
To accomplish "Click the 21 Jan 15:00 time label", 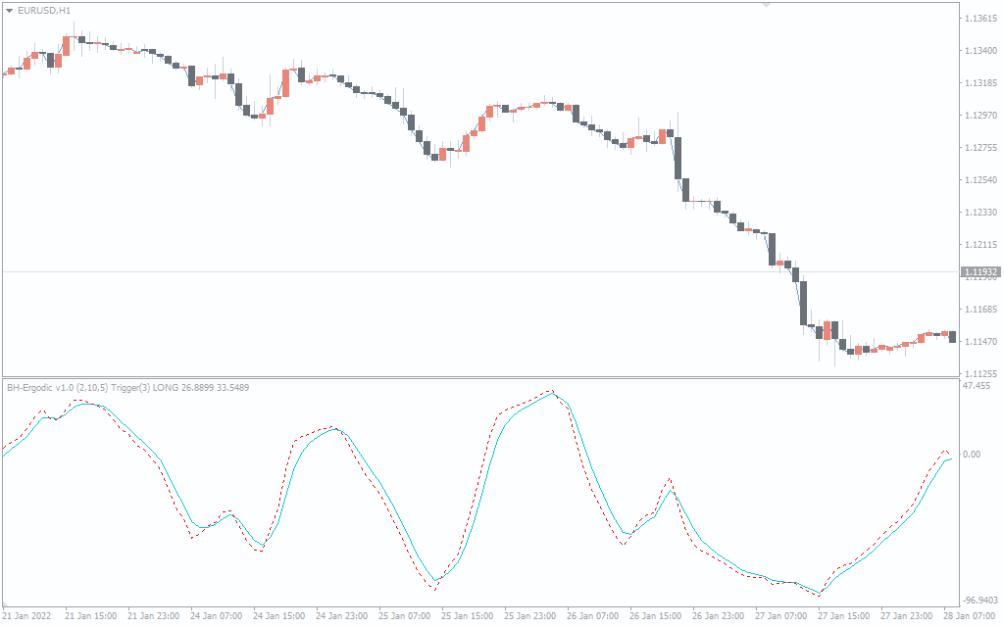I will pos(91,616).
